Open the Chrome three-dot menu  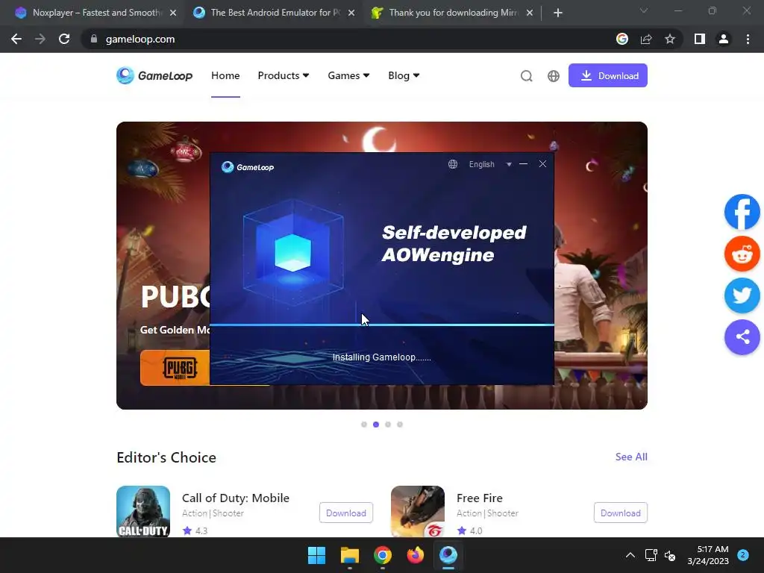pyautogui.click(x=748, y=39)
